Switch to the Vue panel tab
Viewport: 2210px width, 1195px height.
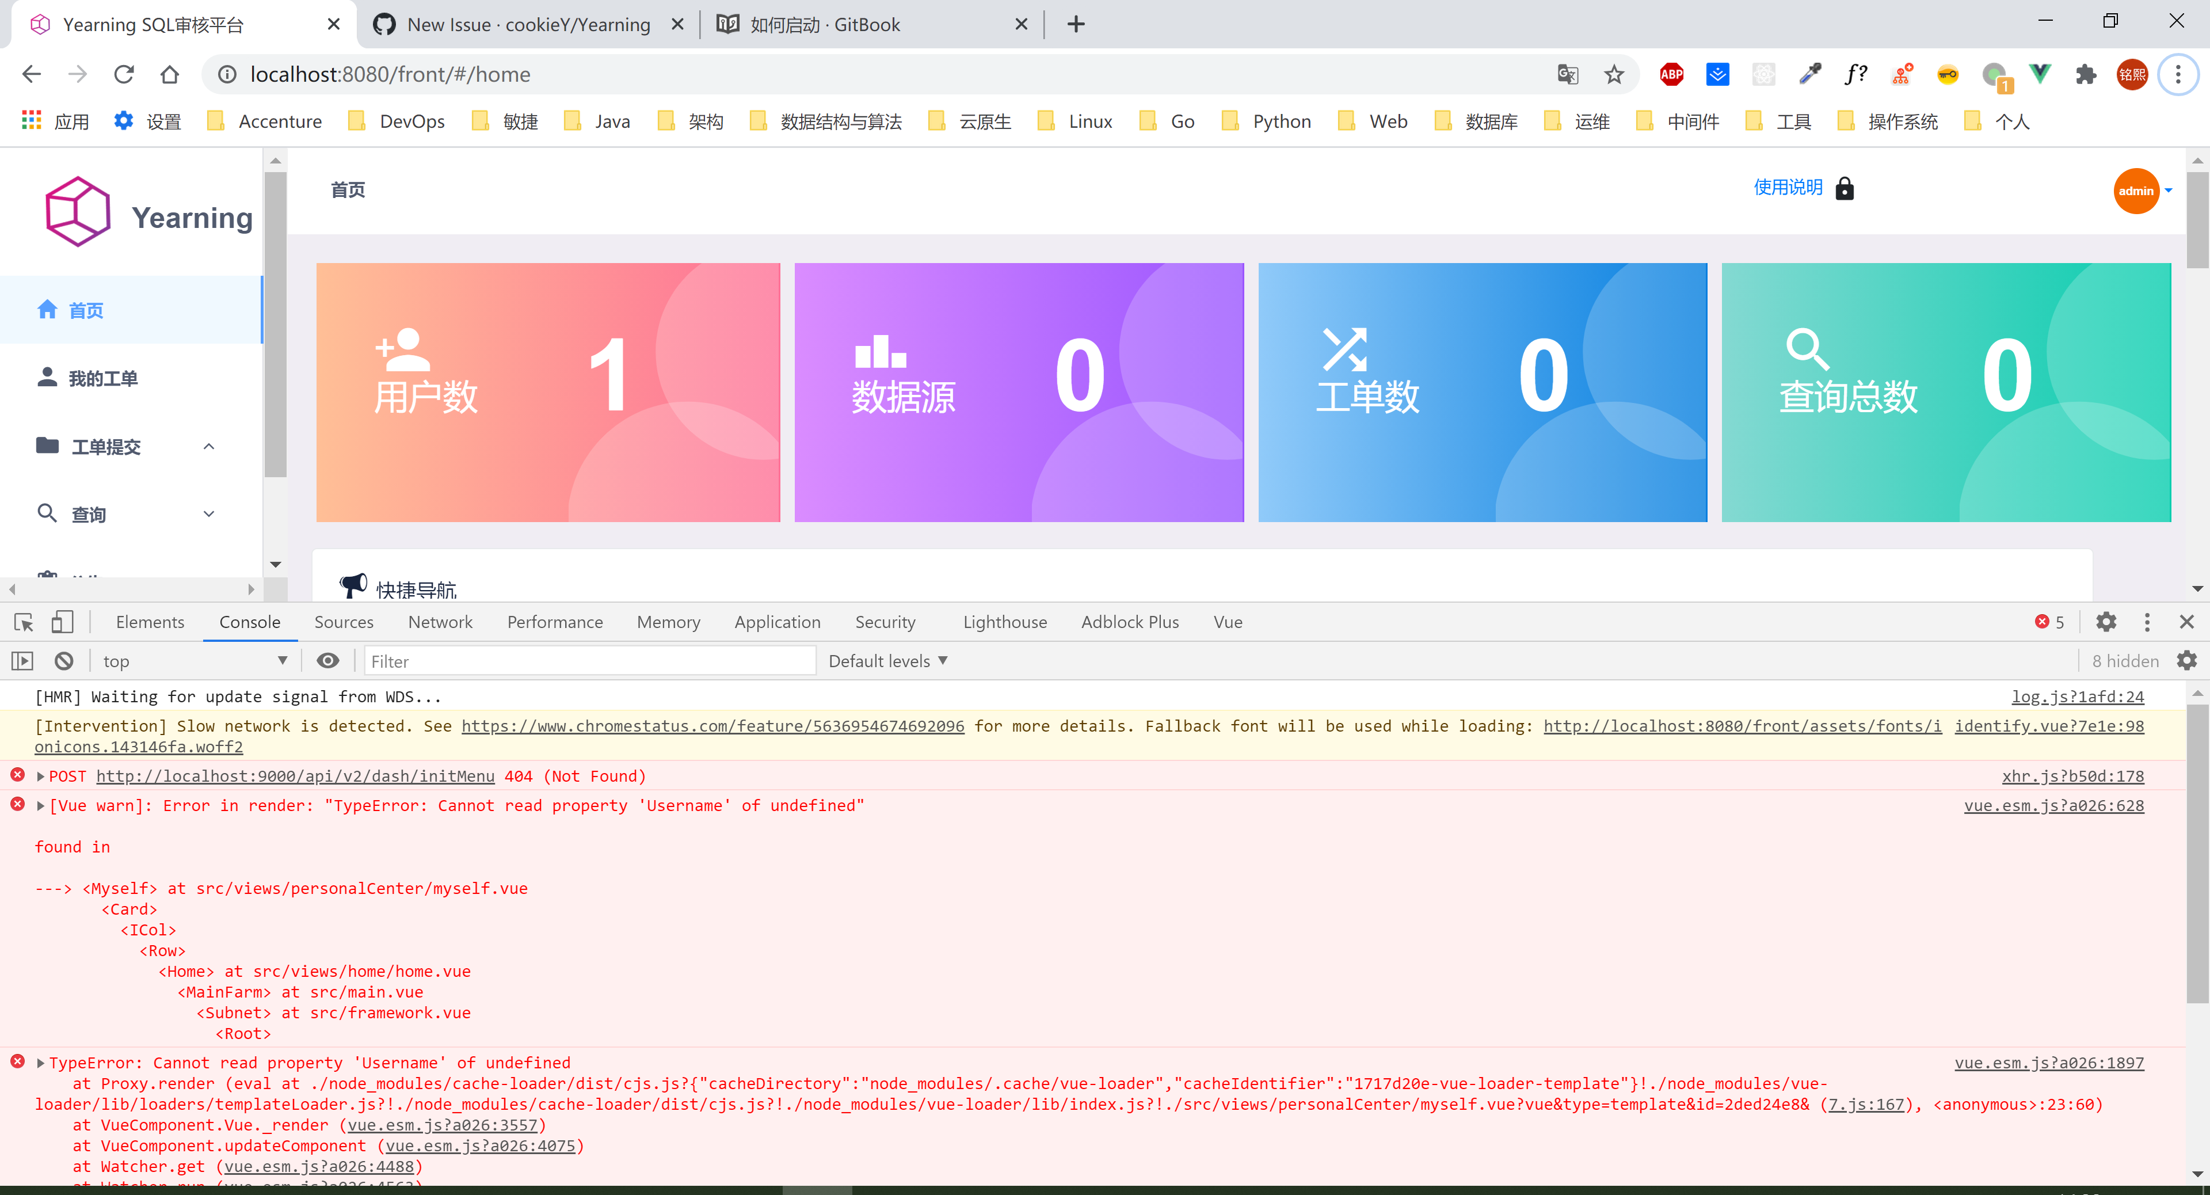pyautogui.click(x=1228, y=622)
